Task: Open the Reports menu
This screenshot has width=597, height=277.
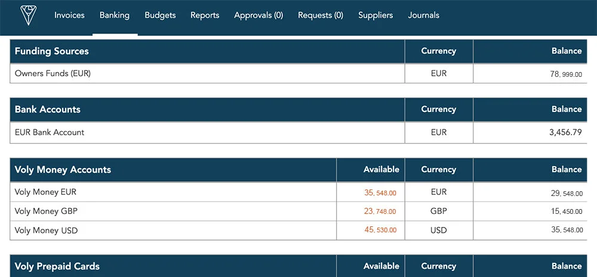Action: (205, 15)
